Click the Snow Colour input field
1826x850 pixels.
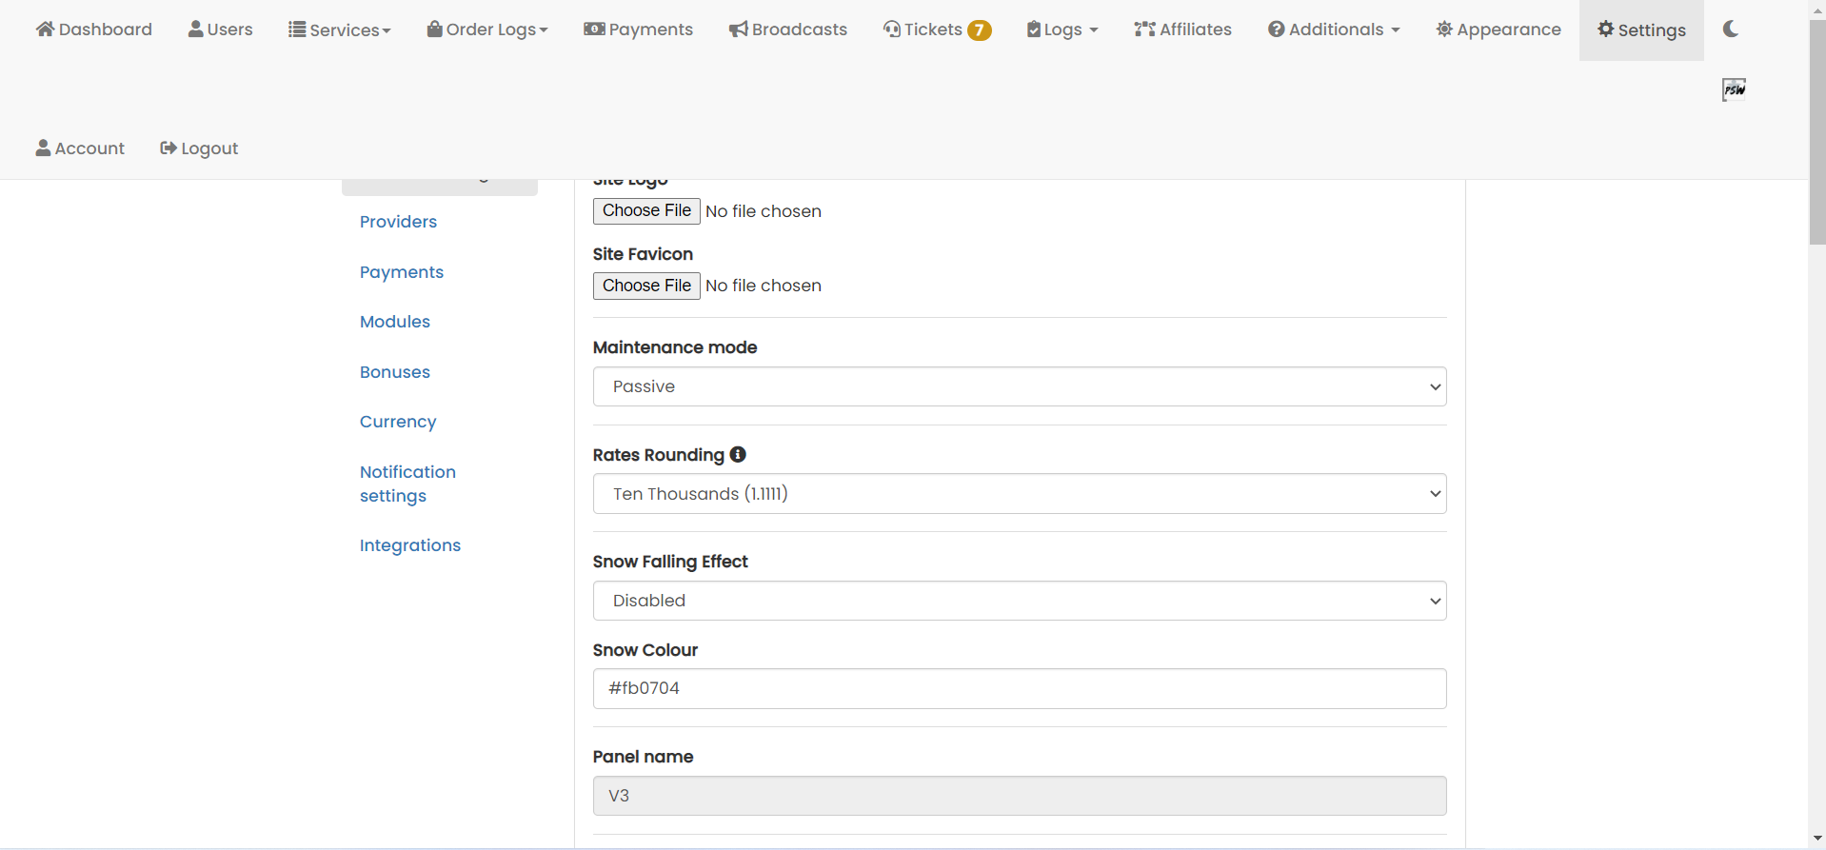coord(1020,688)
